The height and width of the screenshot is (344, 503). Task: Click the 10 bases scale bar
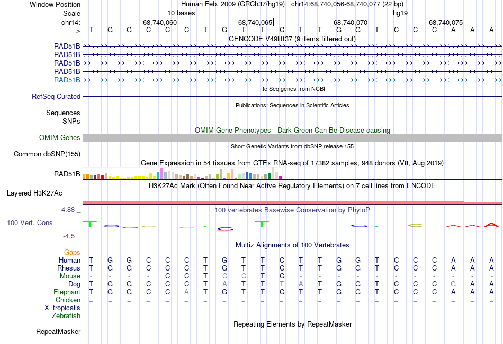tap(293, 13)
